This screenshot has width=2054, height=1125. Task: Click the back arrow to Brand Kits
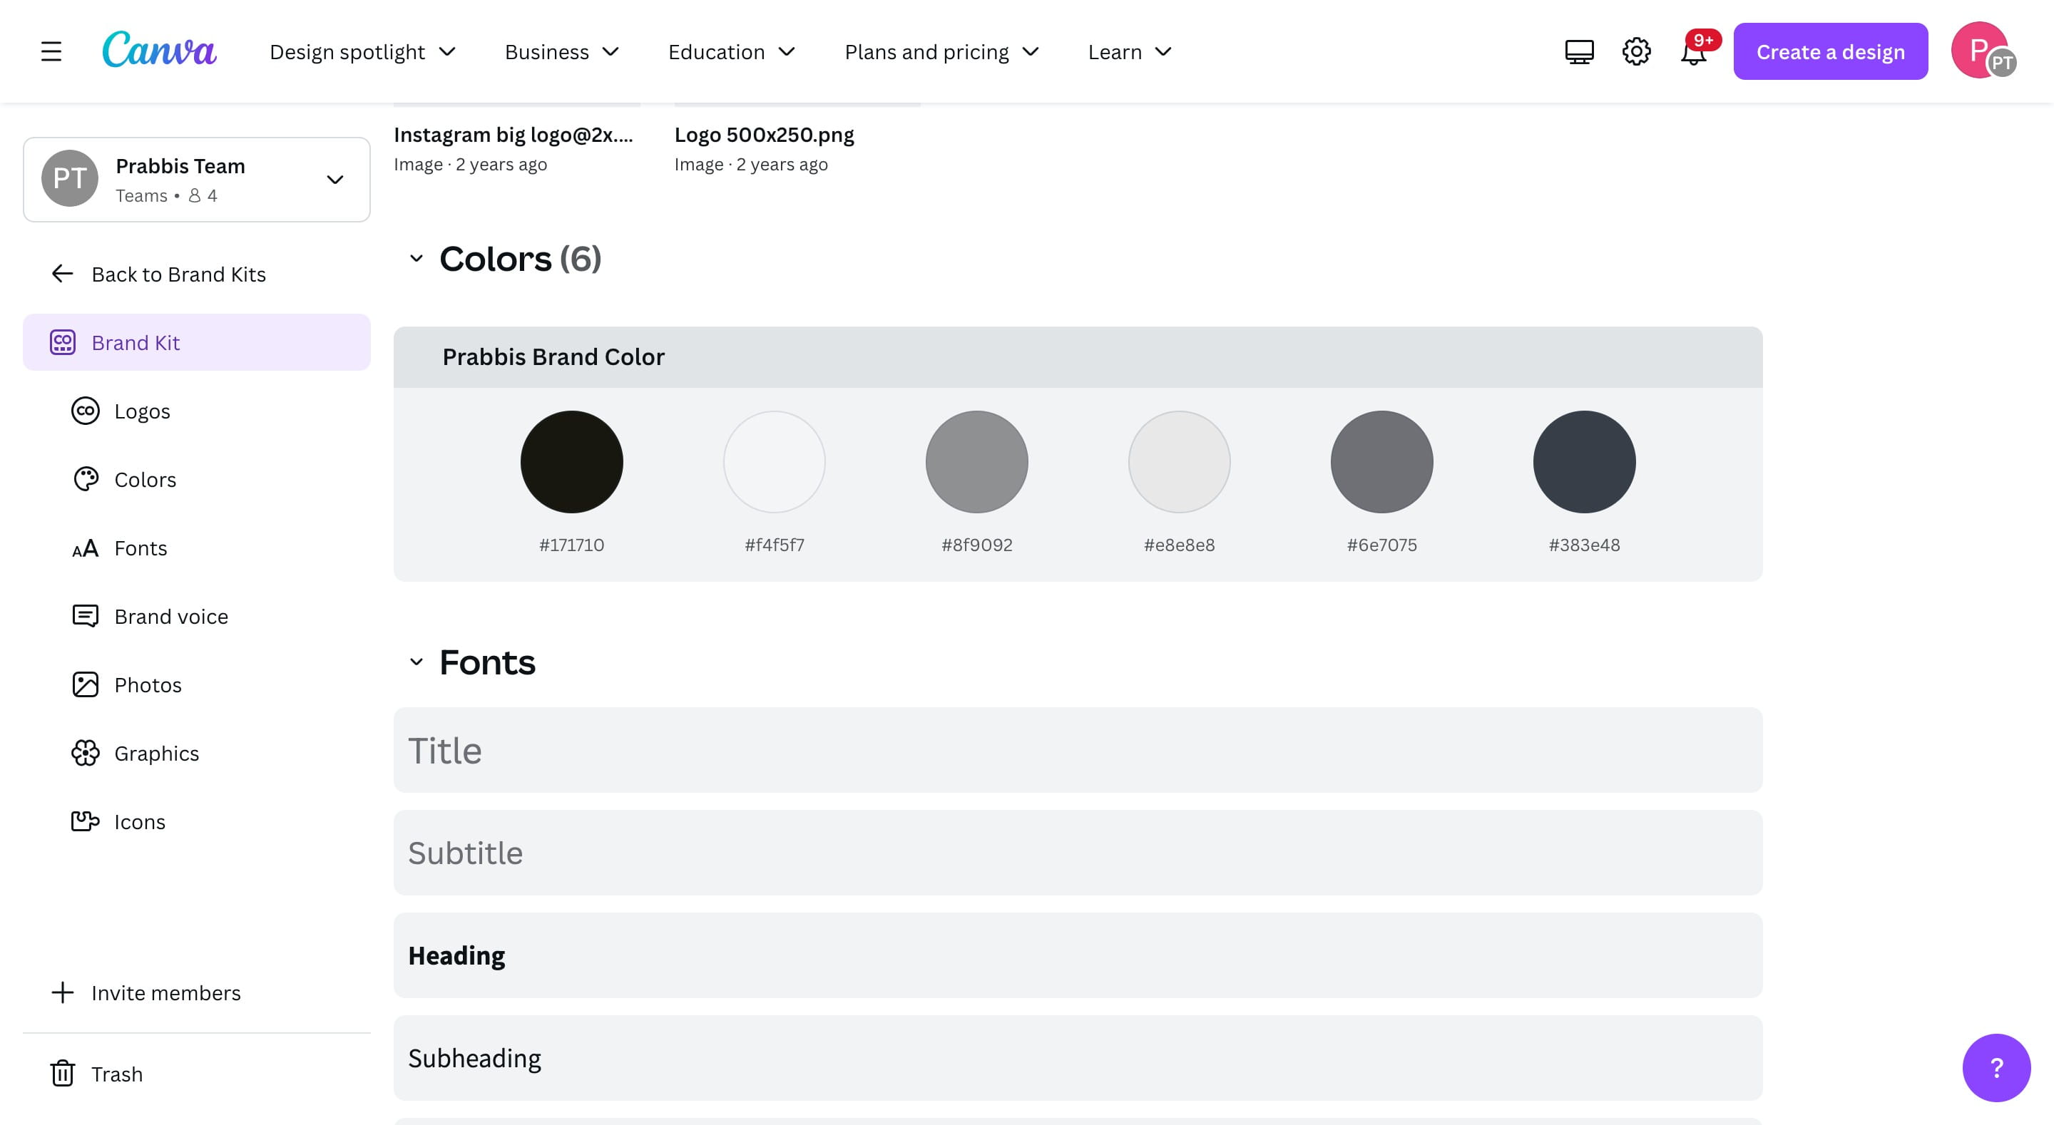[62, 274]
